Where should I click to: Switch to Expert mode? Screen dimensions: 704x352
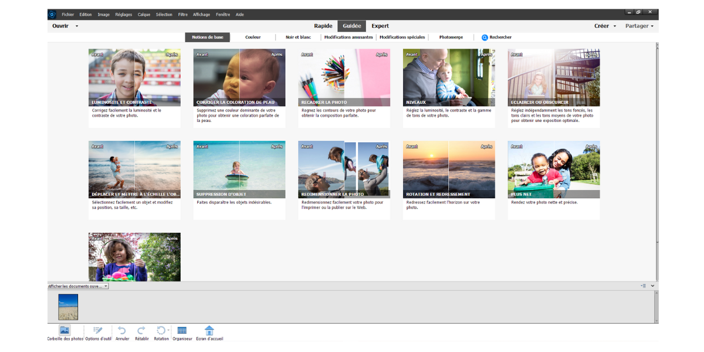point(380,26)
